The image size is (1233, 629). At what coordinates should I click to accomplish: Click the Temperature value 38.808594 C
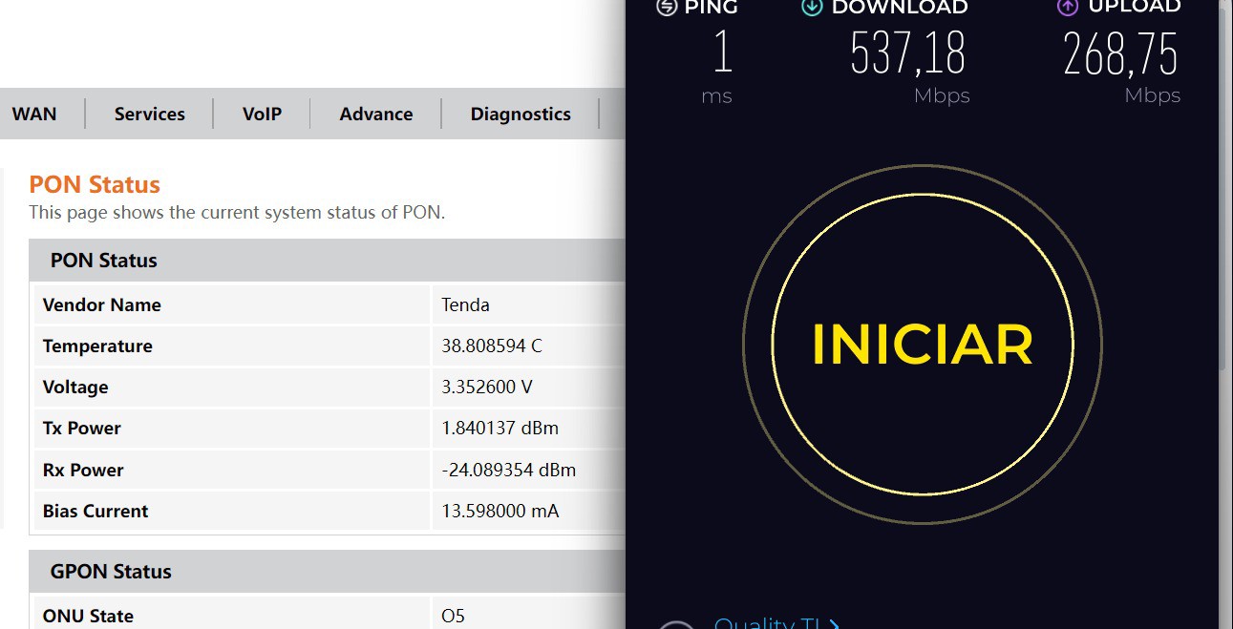coord(491,346)
